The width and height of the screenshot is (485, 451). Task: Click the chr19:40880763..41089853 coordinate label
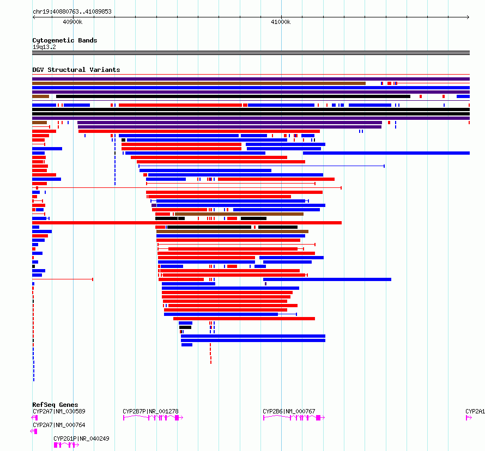coord(72,11)
